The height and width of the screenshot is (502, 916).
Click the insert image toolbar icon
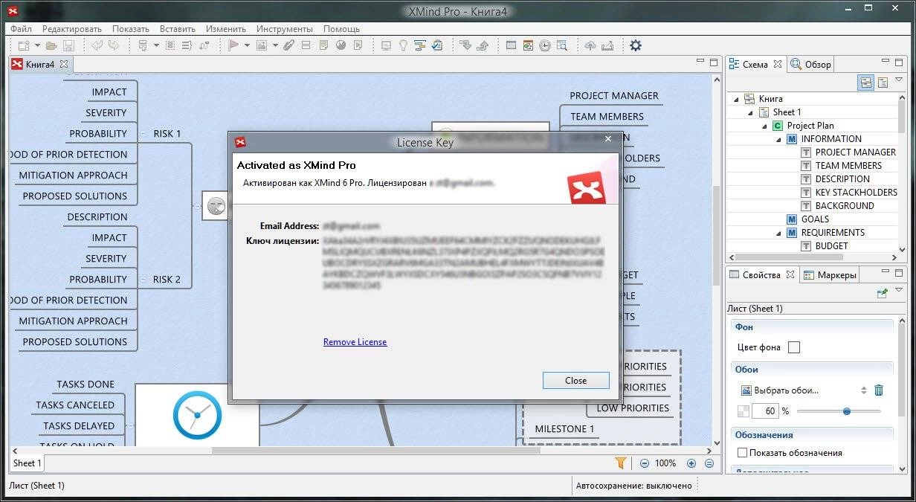pyautogui.click(x=262, y=45)
